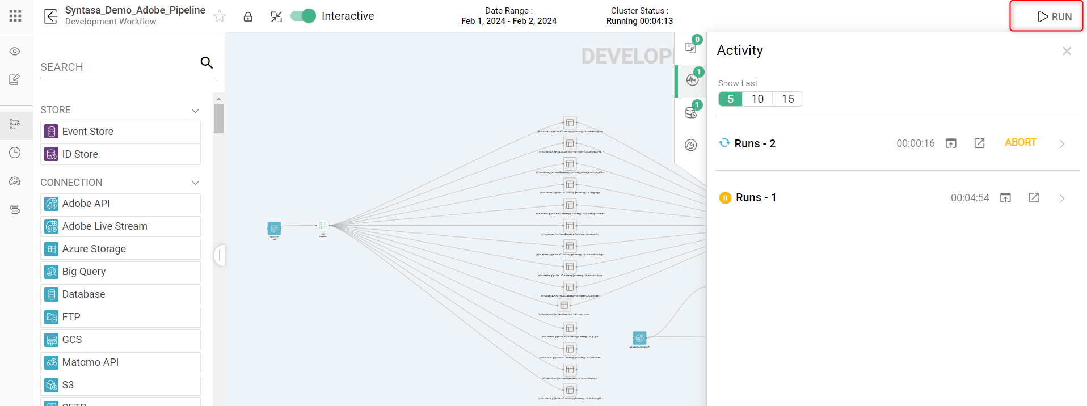Star the Syntasa_Demo_Adobe_Pipeline workflow as favorite
The height and width of the screenshot is (406, 1087).
tap(220, 16)
